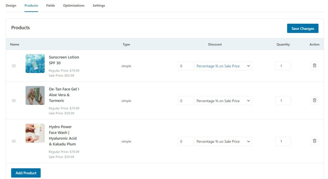The height and width of the screenshot is (179, 328).
Task: Open Hydro Power Face Wash discount dropdown
Action: pyautogui.click(x=223, y=142)
